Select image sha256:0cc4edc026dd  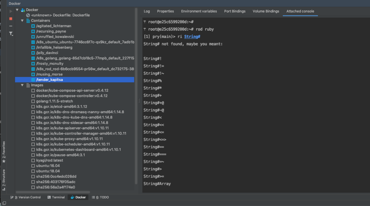point(56,176)
